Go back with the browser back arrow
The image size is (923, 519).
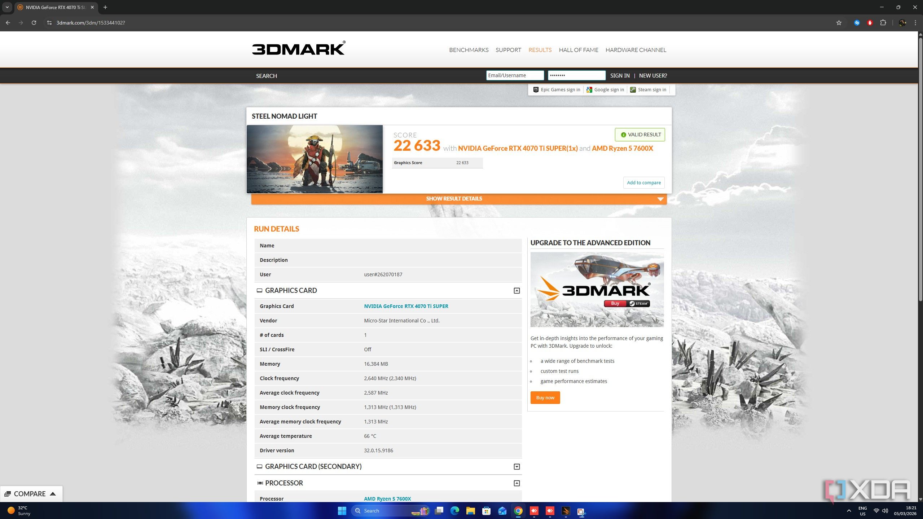[8, 23]
